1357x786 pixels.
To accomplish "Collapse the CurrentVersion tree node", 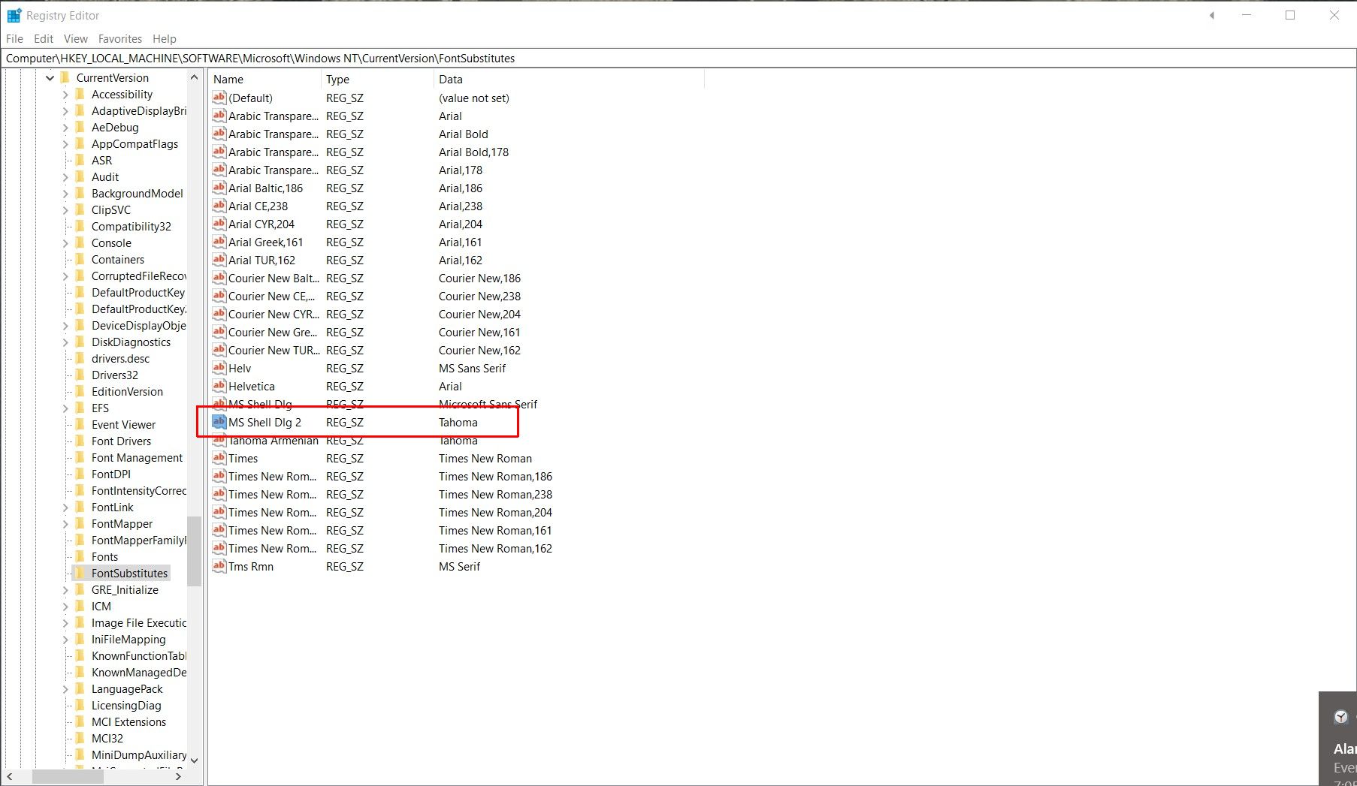I will (x=50, y=77).
